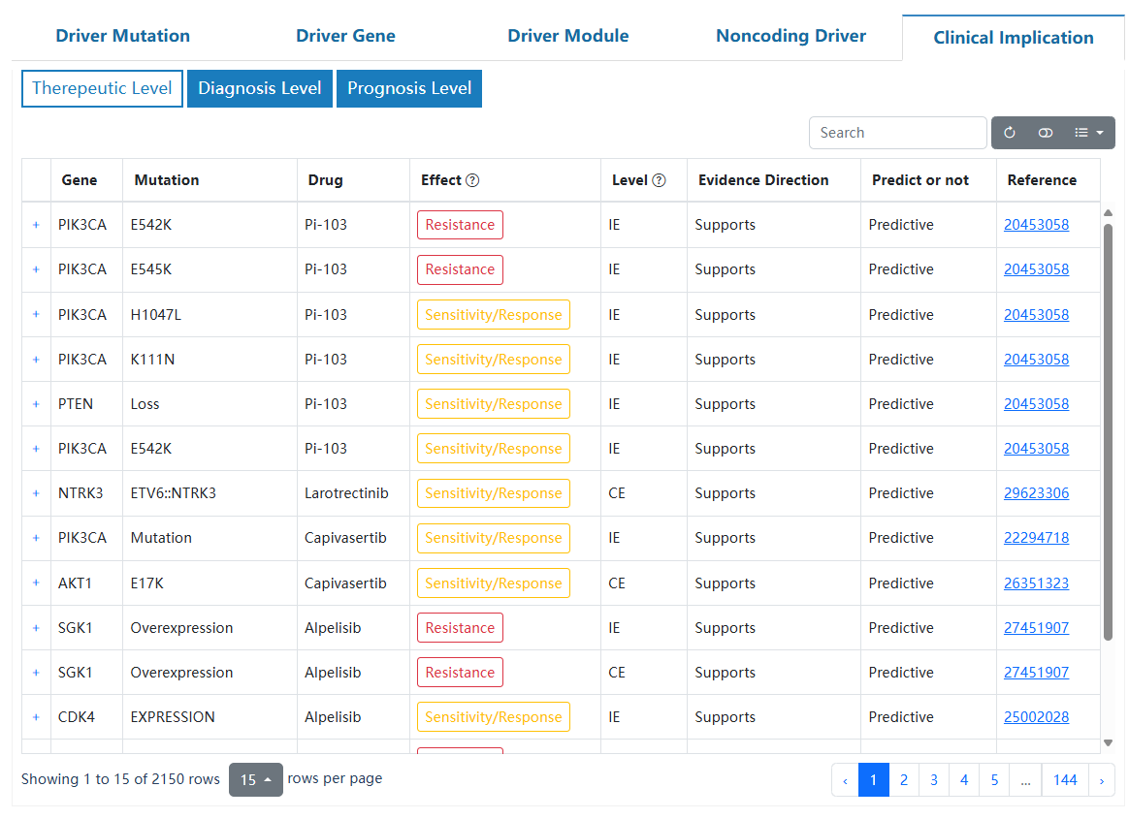Go to page 144 of results
The width and height of the screenshot is (1129, 819).
tap(1064, 779)
